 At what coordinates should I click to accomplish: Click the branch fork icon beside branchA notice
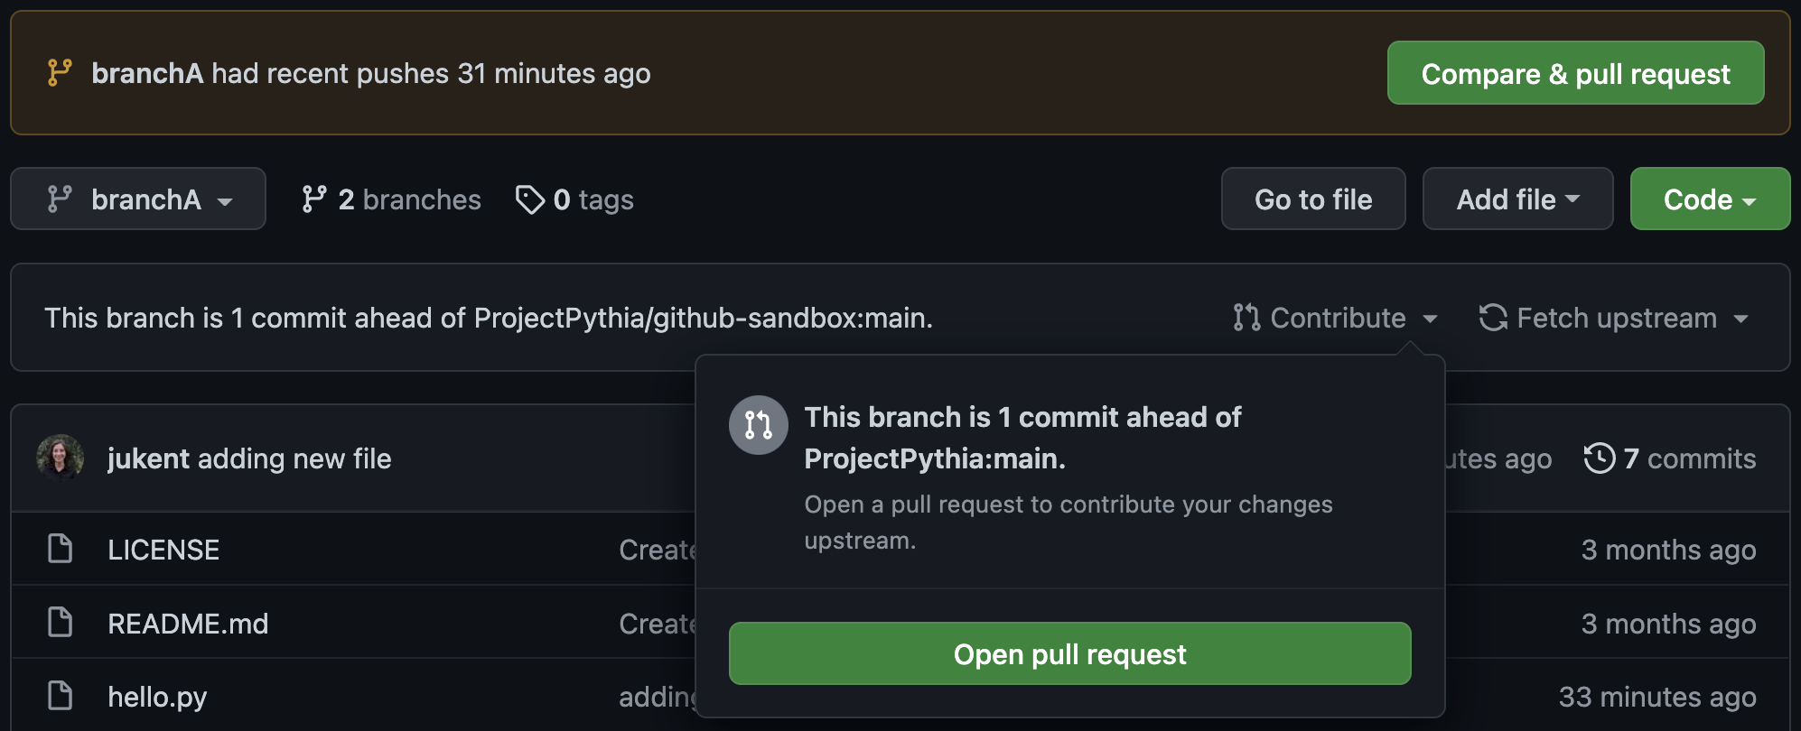58,72
